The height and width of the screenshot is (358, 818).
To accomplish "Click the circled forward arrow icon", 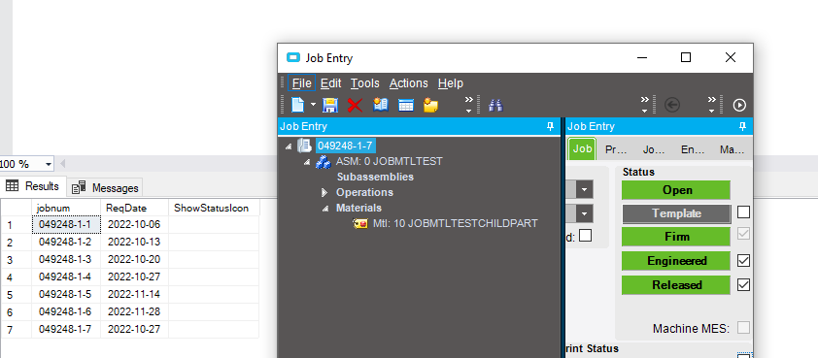I will pyautogui.click(x=739, y=105).
